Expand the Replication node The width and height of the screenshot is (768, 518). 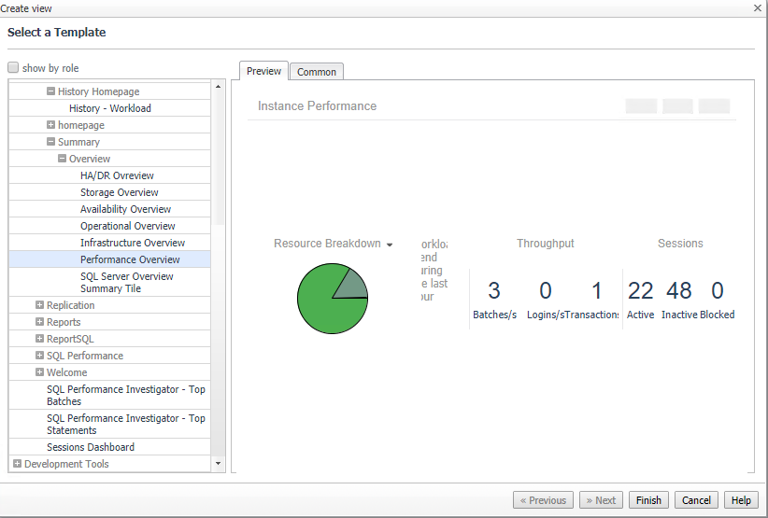point(40,305)
